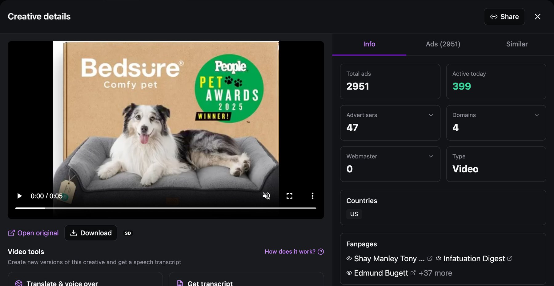Switch to Ads (2951) tab
The width and height of the screenshot is (554, 286).
point(443,44)
